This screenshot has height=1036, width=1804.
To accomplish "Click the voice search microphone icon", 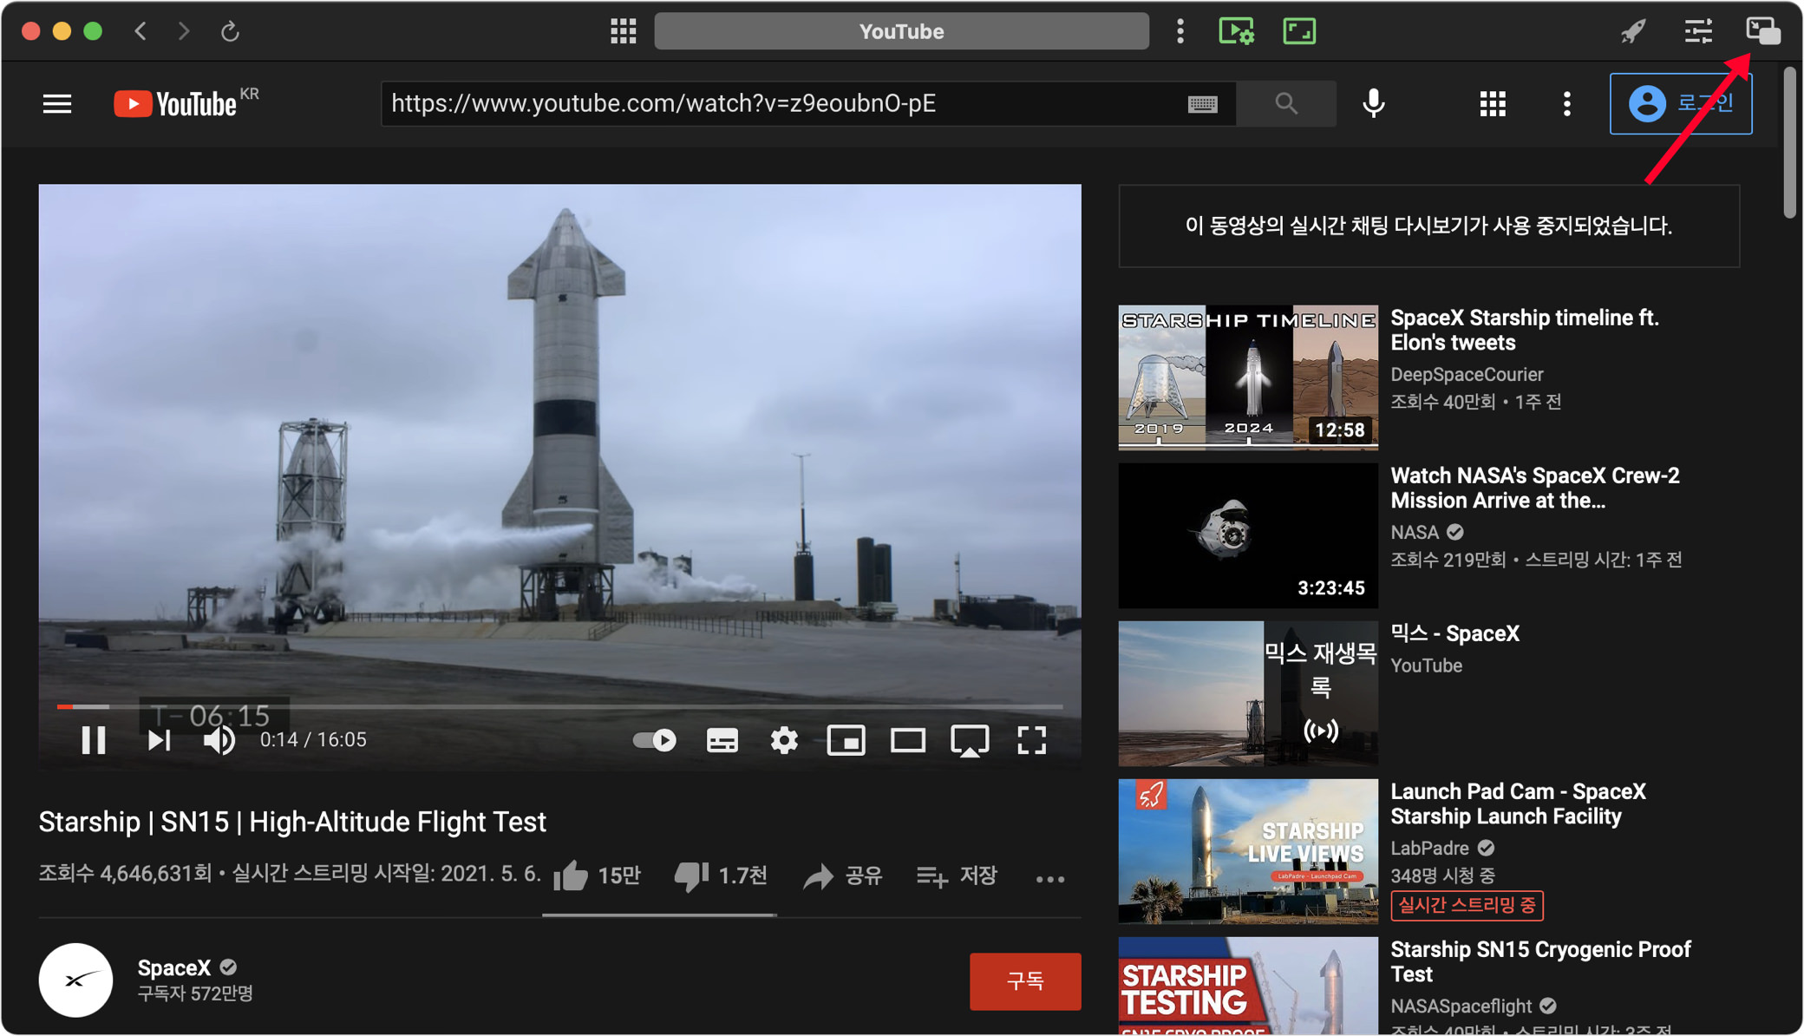I will (1373, 104).
